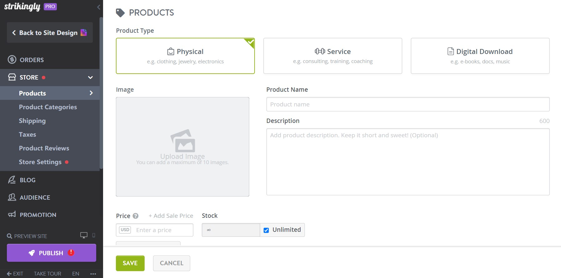Image resolution: width=561 pixels, height=278 pixels.
Task: Click the Upload Image area
Action: tap(182, 147)
